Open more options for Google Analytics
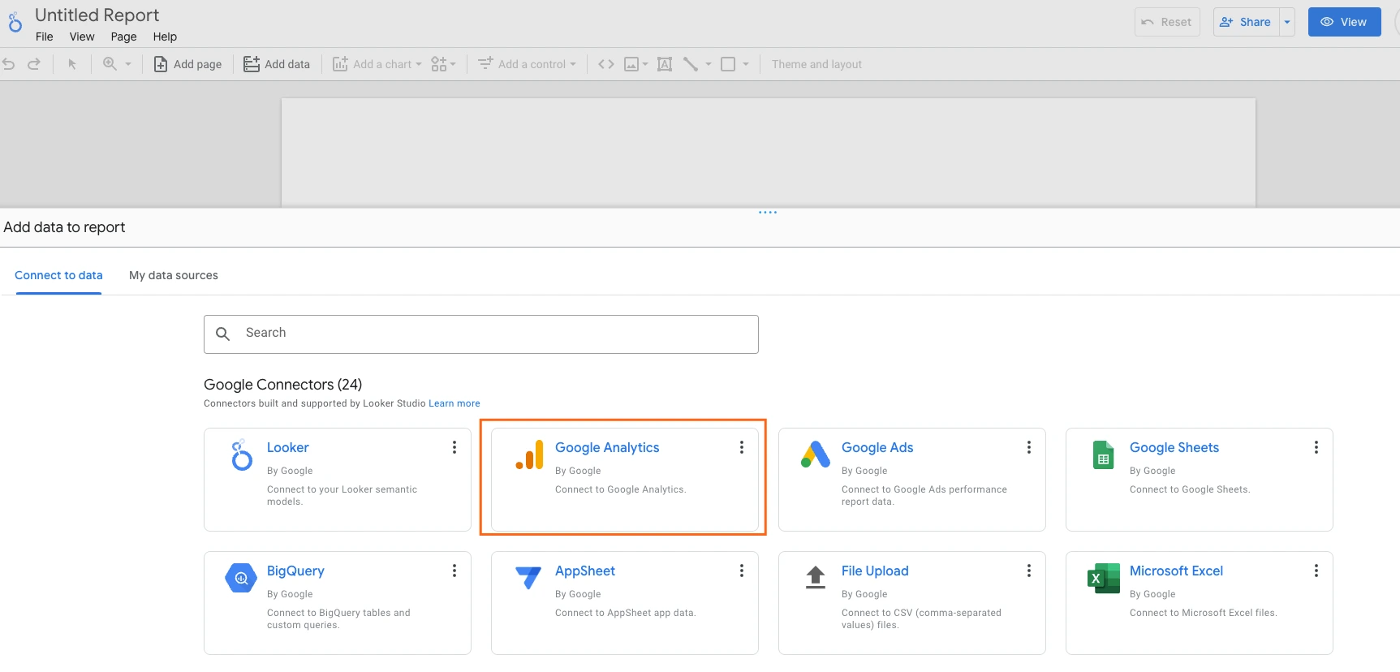The width and height of the screenshot is (1400, 672). pos(742,447)
